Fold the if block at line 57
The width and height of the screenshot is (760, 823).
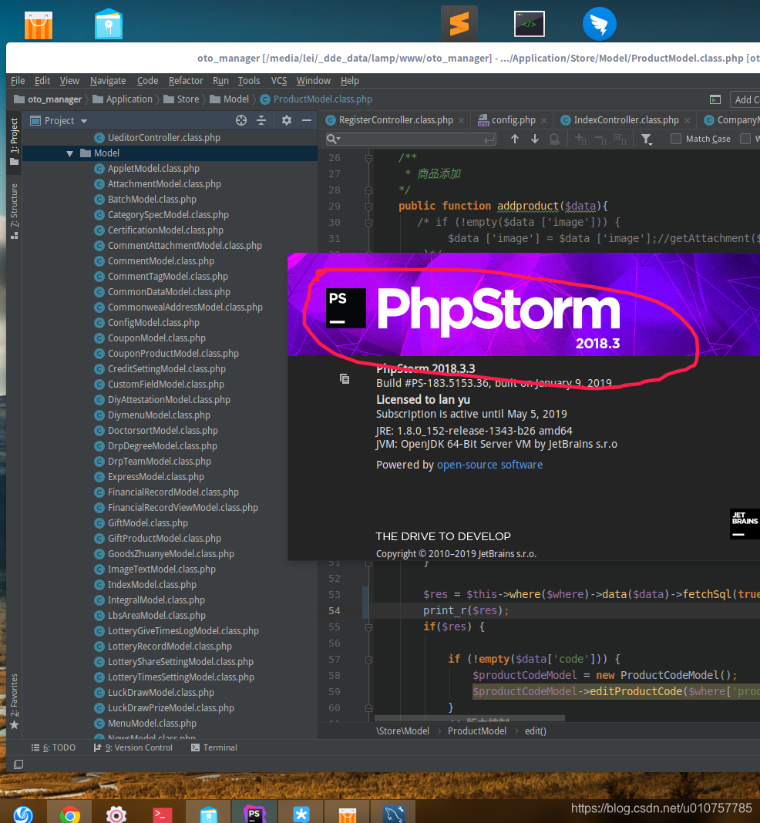pyautogui.click(x=369, y=660)
